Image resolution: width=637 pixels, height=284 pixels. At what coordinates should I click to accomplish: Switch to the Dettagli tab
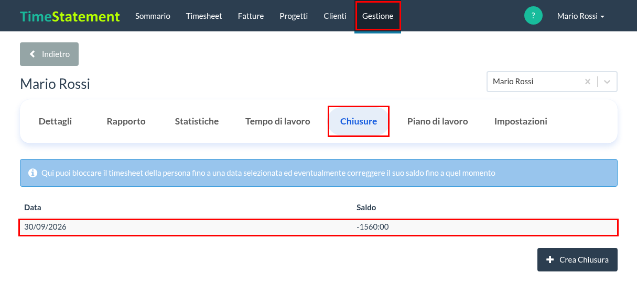(x=55, y=121)
